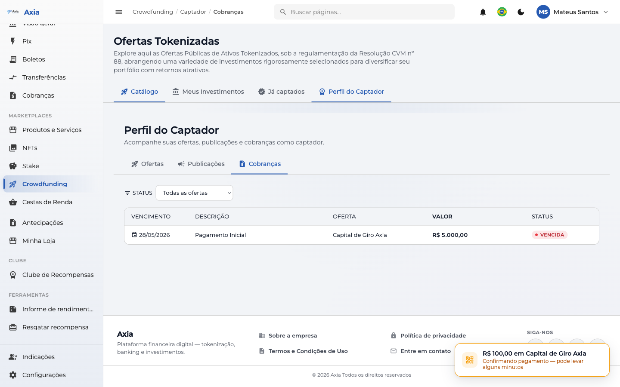Click the QR code icon in toast
Image resolution: width=620 pixels, height=387 pixels.
pyautogui.click(x=470, y=360)
